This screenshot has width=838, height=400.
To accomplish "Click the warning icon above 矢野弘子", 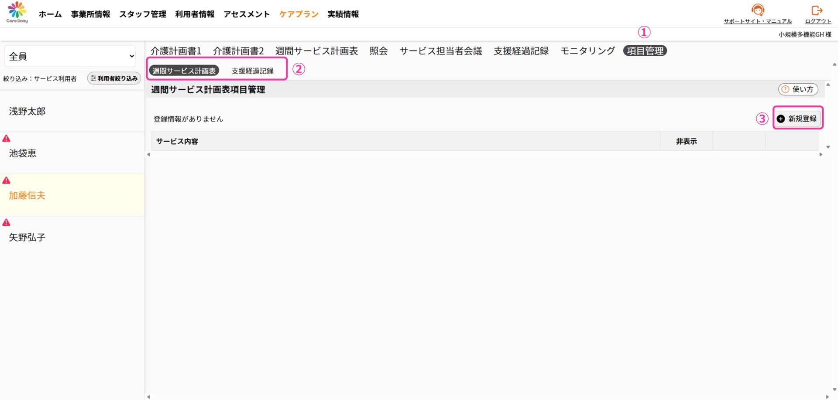I will [x=6, y=223].
